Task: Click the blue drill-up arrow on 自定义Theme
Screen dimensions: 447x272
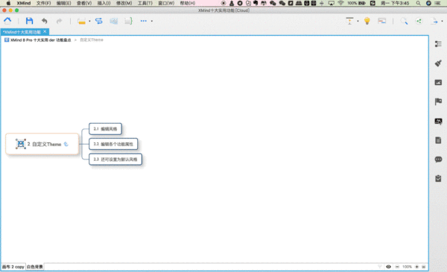Action: point(66,144)
